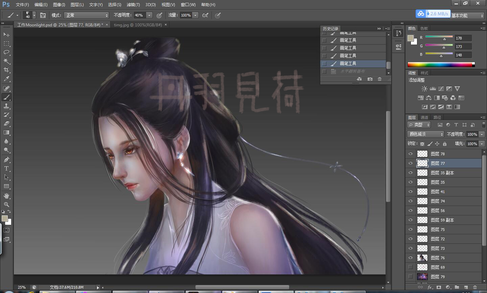Image resolution: width=487 pixels, height=293 pixels.
Task: Open the brush preset picker arrow
Action: [34, 15]
